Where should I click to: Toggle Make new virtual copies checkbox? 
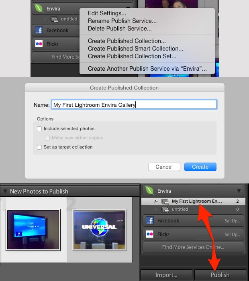tap(47, 138)
